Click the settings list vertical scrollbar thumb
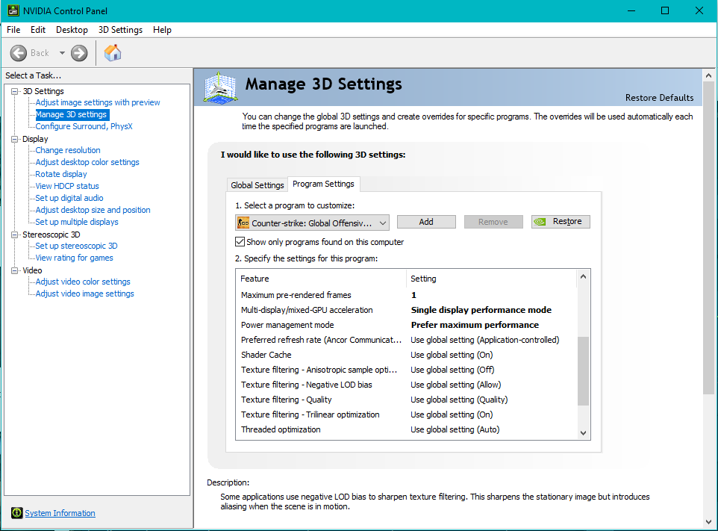 583,370
